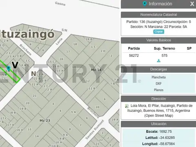The height and width of the screenshot is (147, 196).
Task: Click the Dirección section header
Action: pos(158,99)
